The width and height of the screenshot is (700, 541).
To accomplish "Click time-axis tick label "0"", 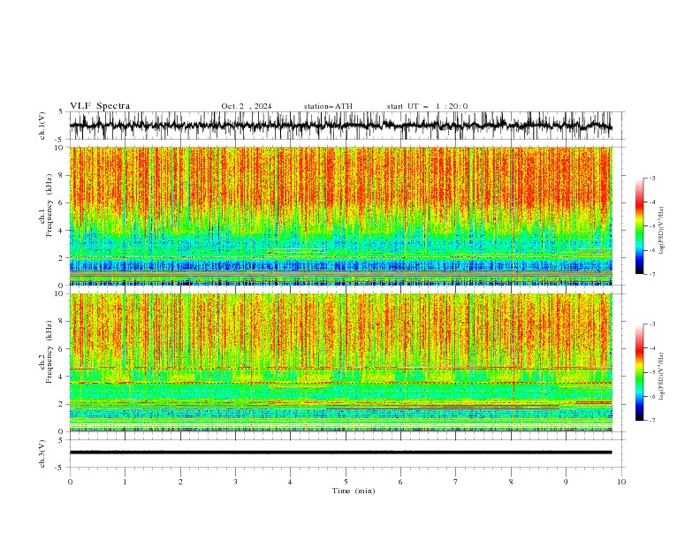I will click(70, 482).
